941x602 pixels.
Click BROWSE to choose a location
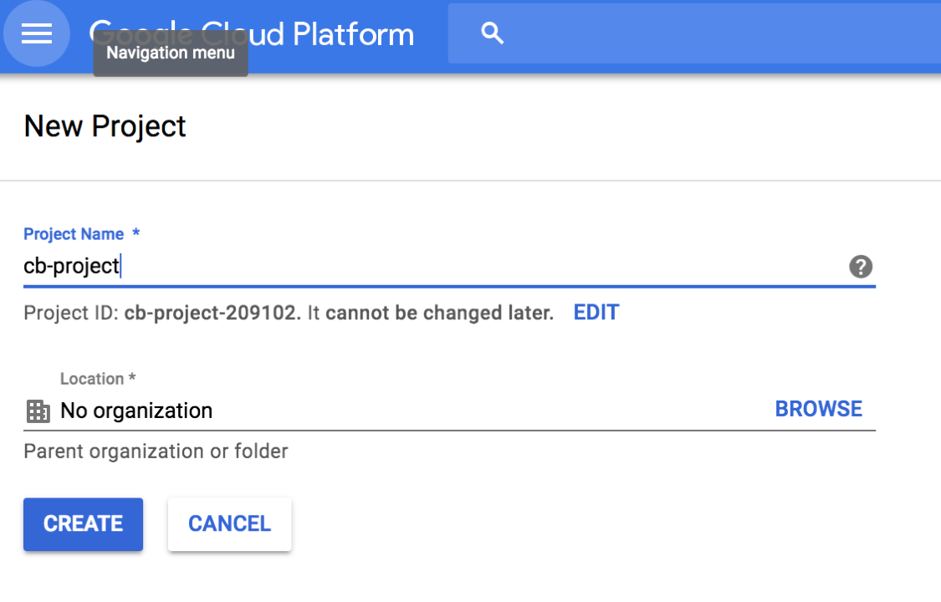point(819,409)
